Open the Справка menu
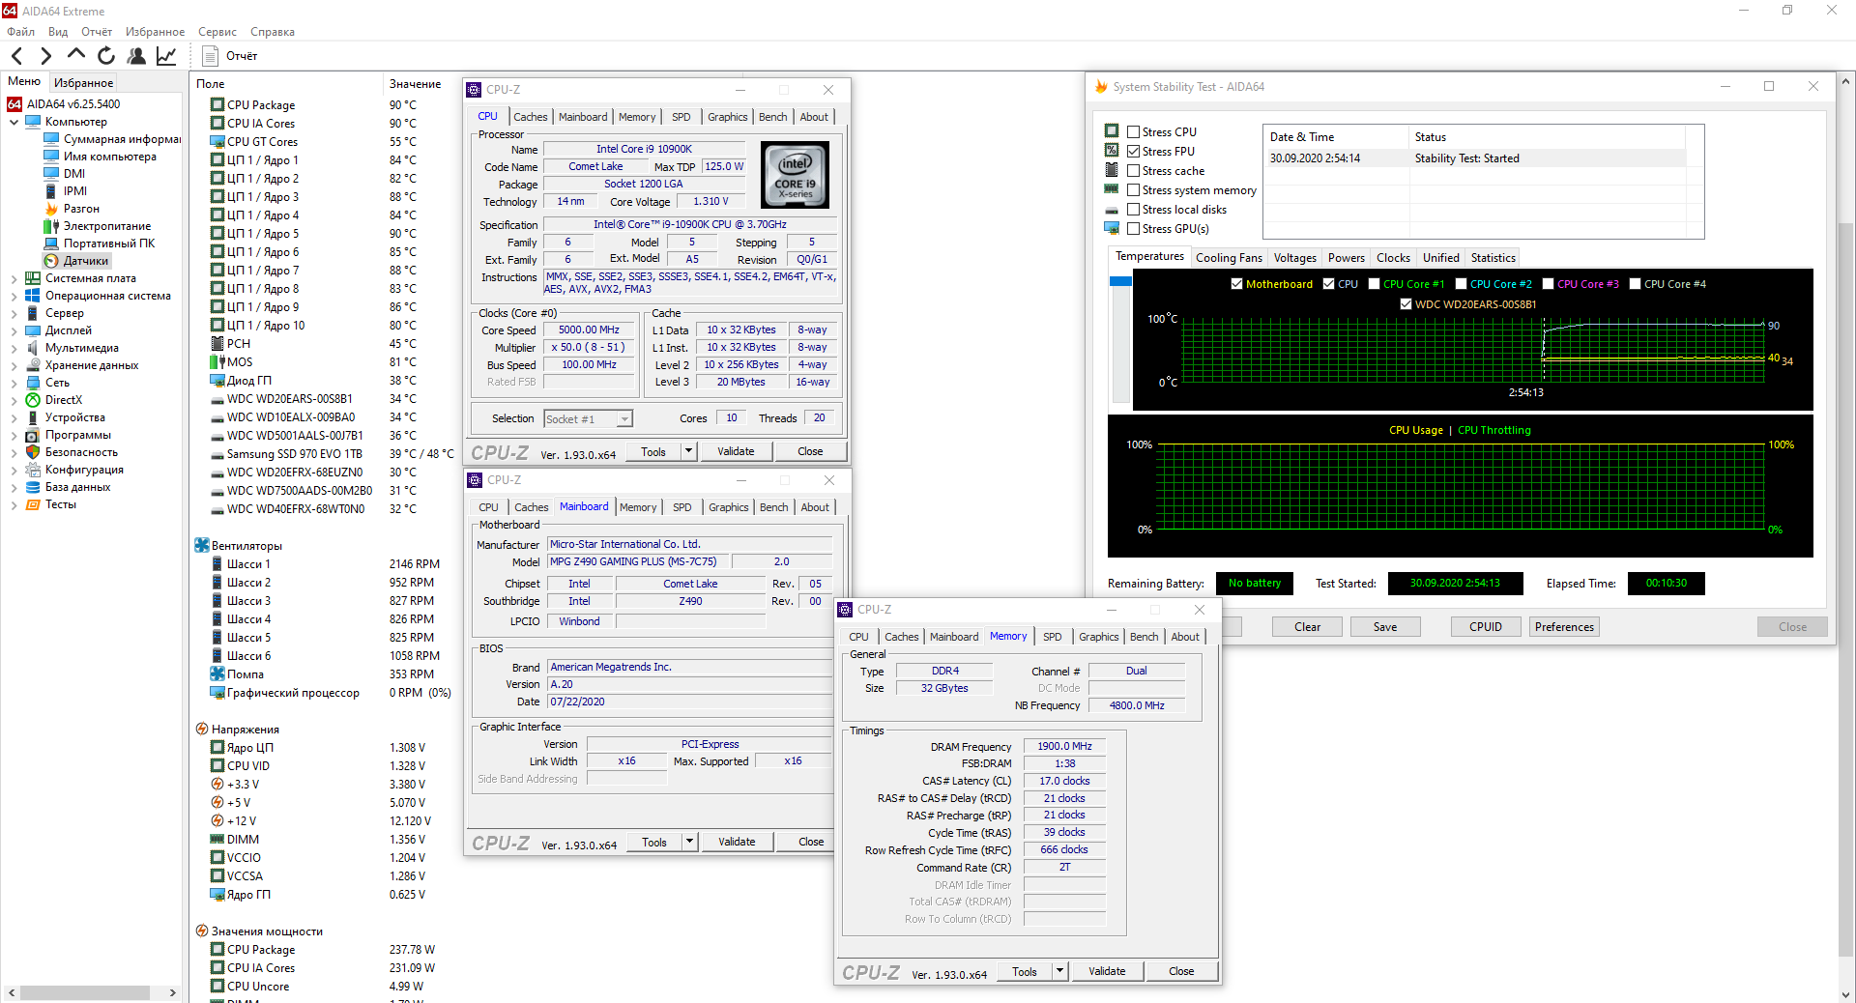1856x1003 pixels. point(273,32)
